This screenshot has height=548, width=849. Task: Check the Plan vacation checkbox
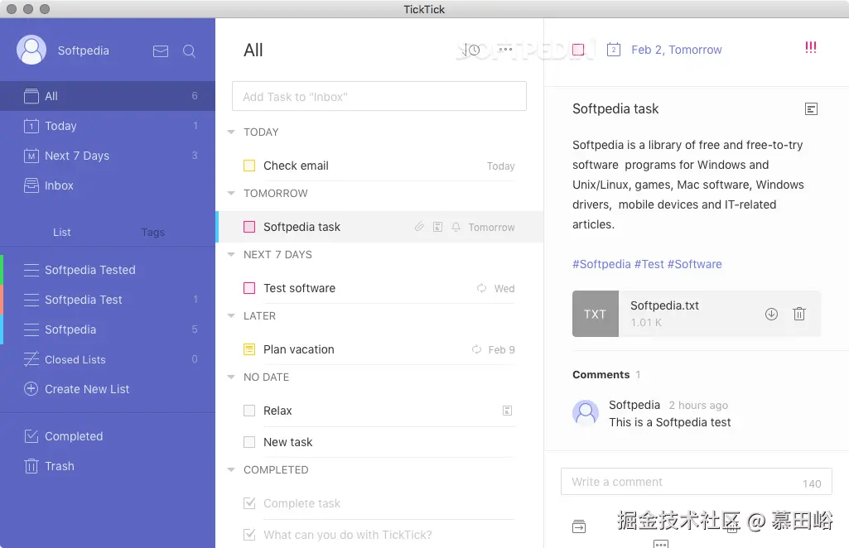pyautogui.click(x=249, y=349)
